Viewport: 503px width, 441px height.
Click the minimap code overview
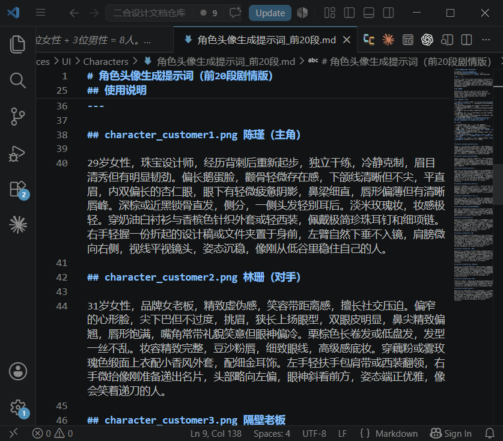[473, 184]
